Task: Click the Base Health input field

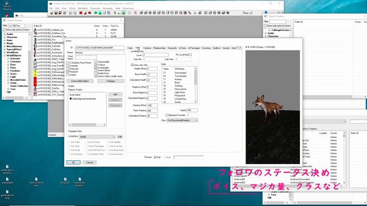Action: 152,74
